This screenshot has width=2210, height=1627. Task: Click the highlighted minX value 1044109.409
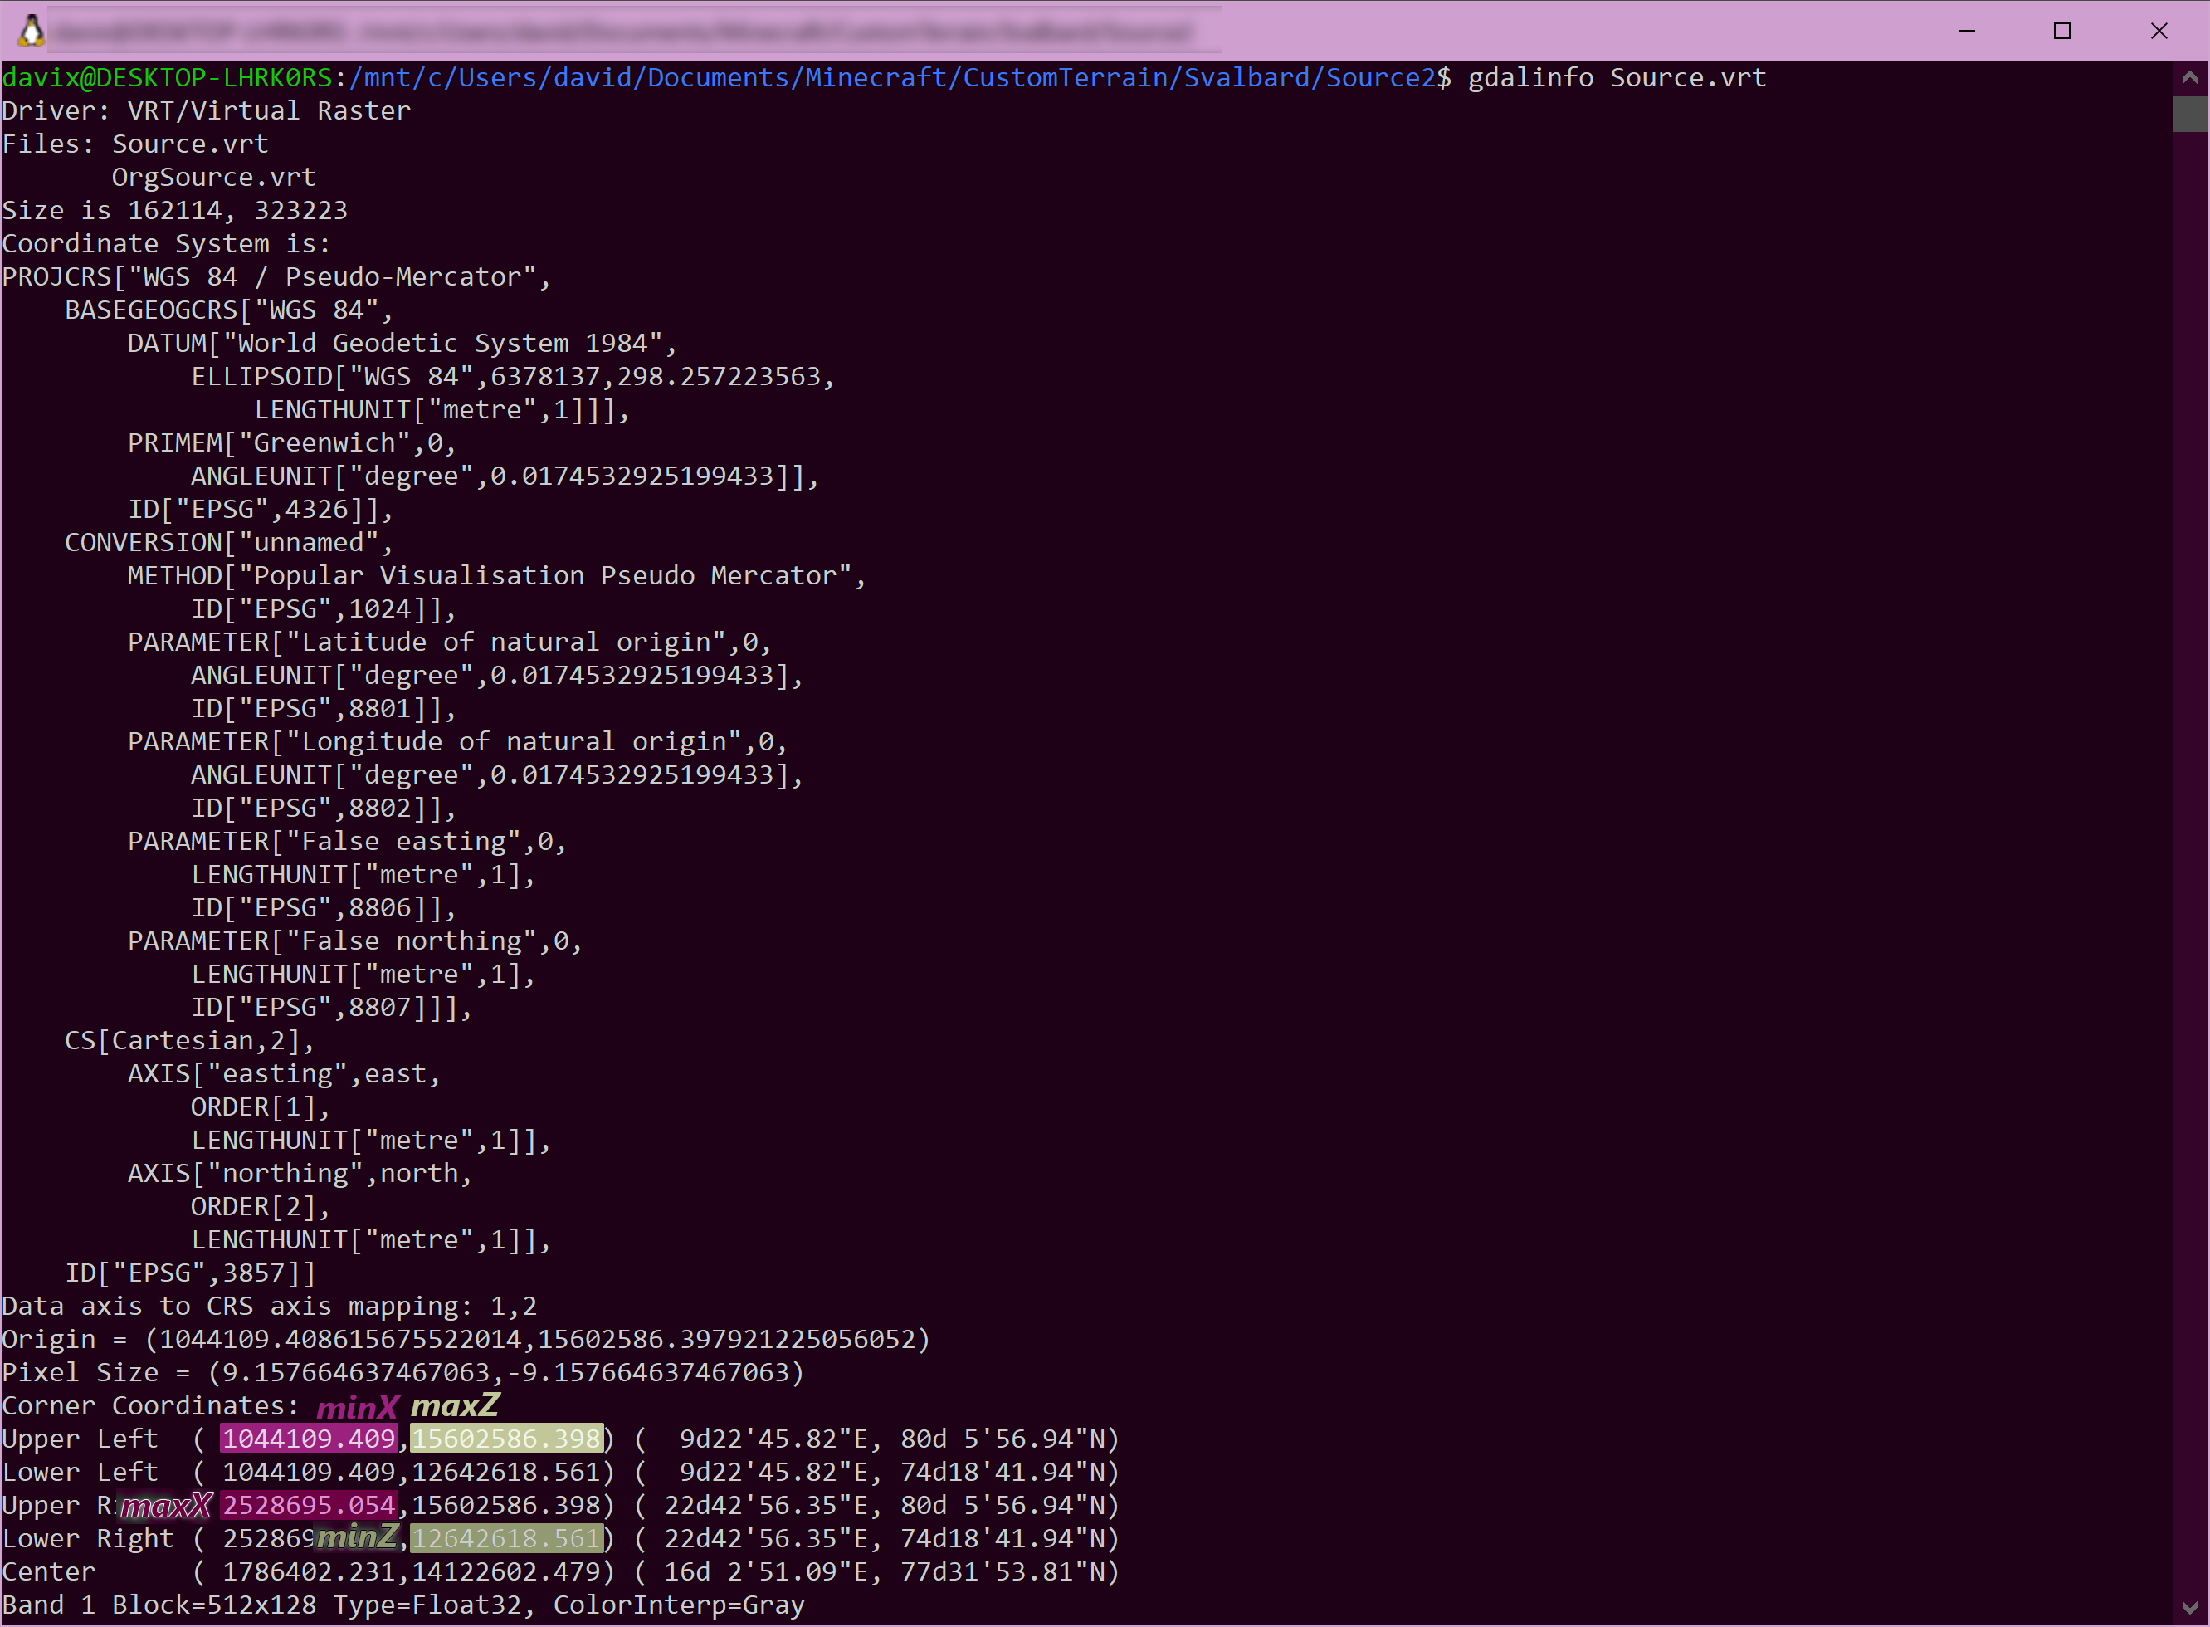[308, 1439]
